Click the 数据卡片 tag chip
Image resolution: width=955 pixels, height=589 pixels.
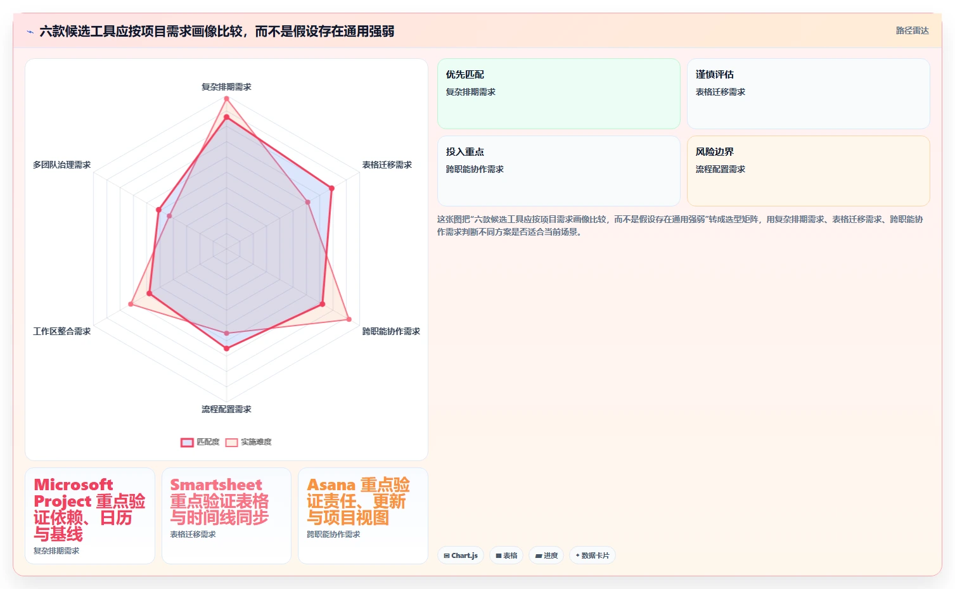pyautogui.click(x=592, y=555)
